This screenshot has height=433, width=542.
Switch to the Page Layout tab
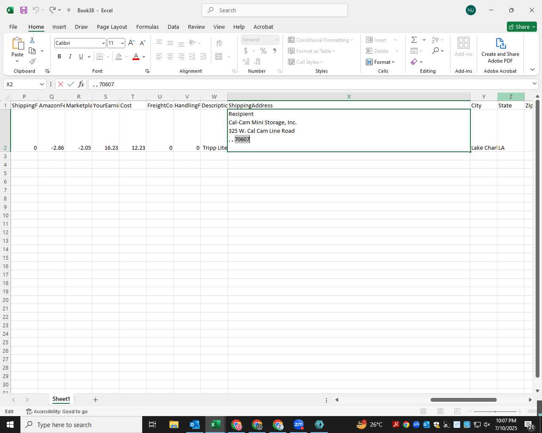point(112,27)
